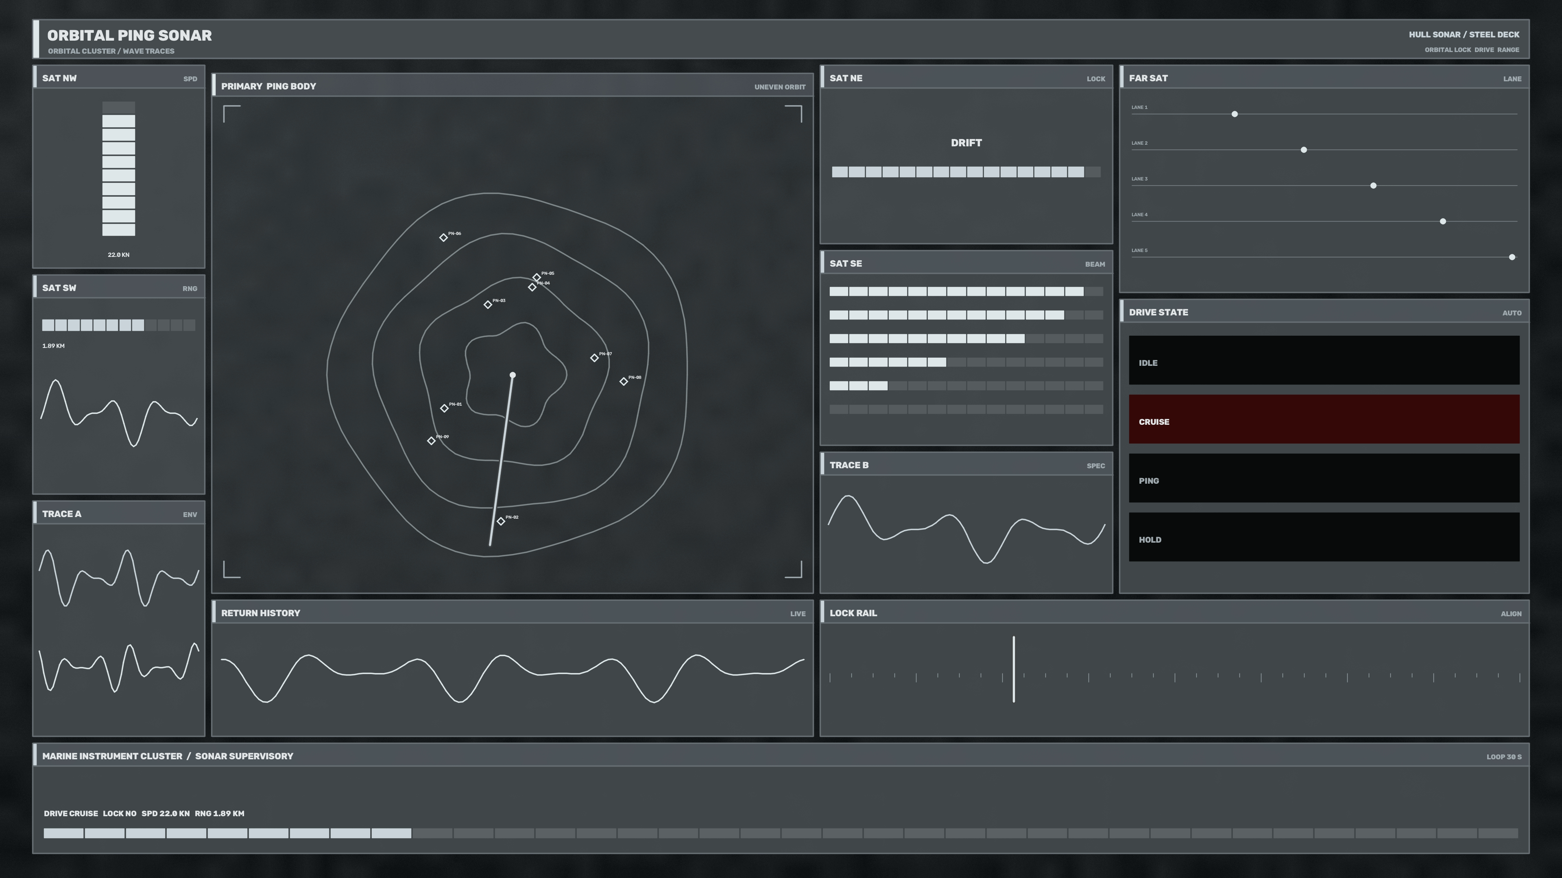This screenshot has height=878, width=1562.
Task: Switch drive state to PING
Action: [x=1324, y=478]
